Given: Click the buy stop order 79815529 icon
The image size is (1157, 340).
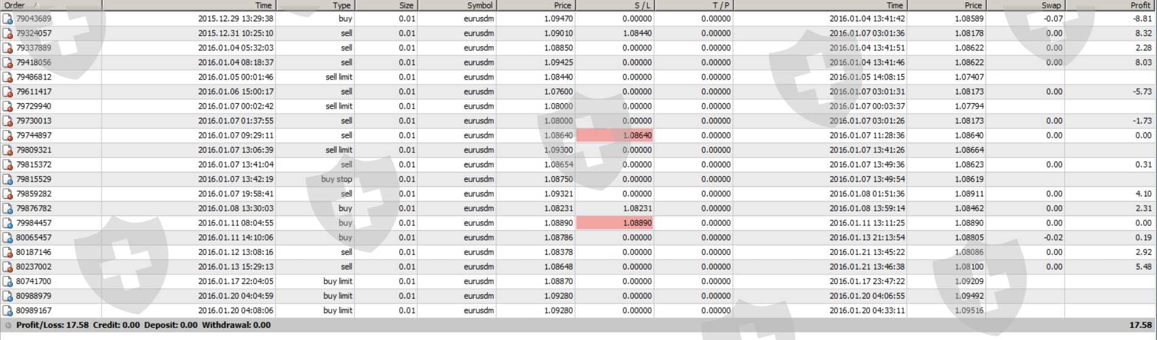Looking at the screenshot, I should tap(8, 179).
